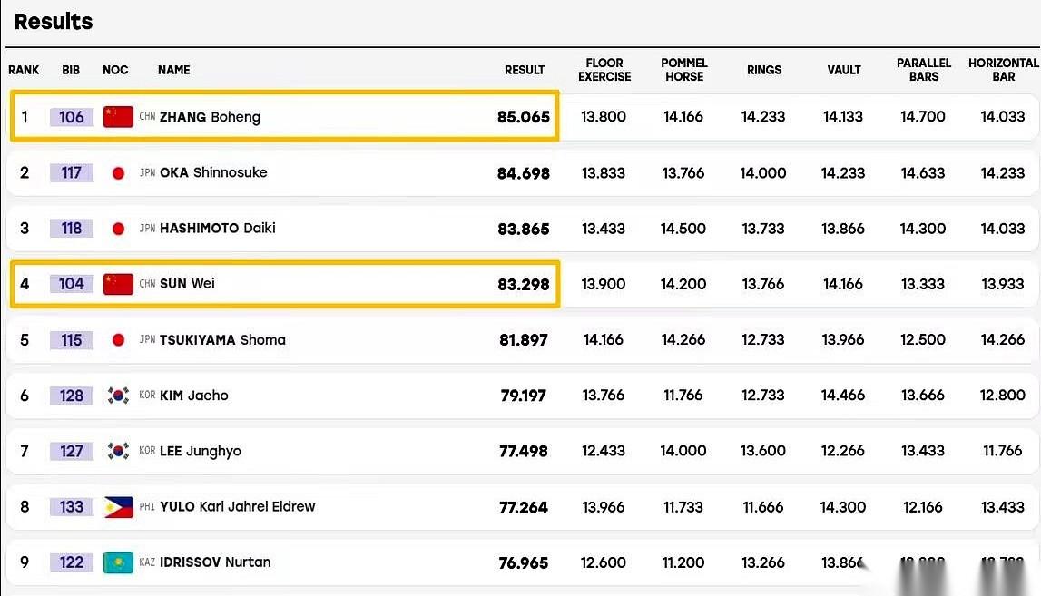Click the RANK column header
This screenshot has height=596, width=1041.
(24, 70)
